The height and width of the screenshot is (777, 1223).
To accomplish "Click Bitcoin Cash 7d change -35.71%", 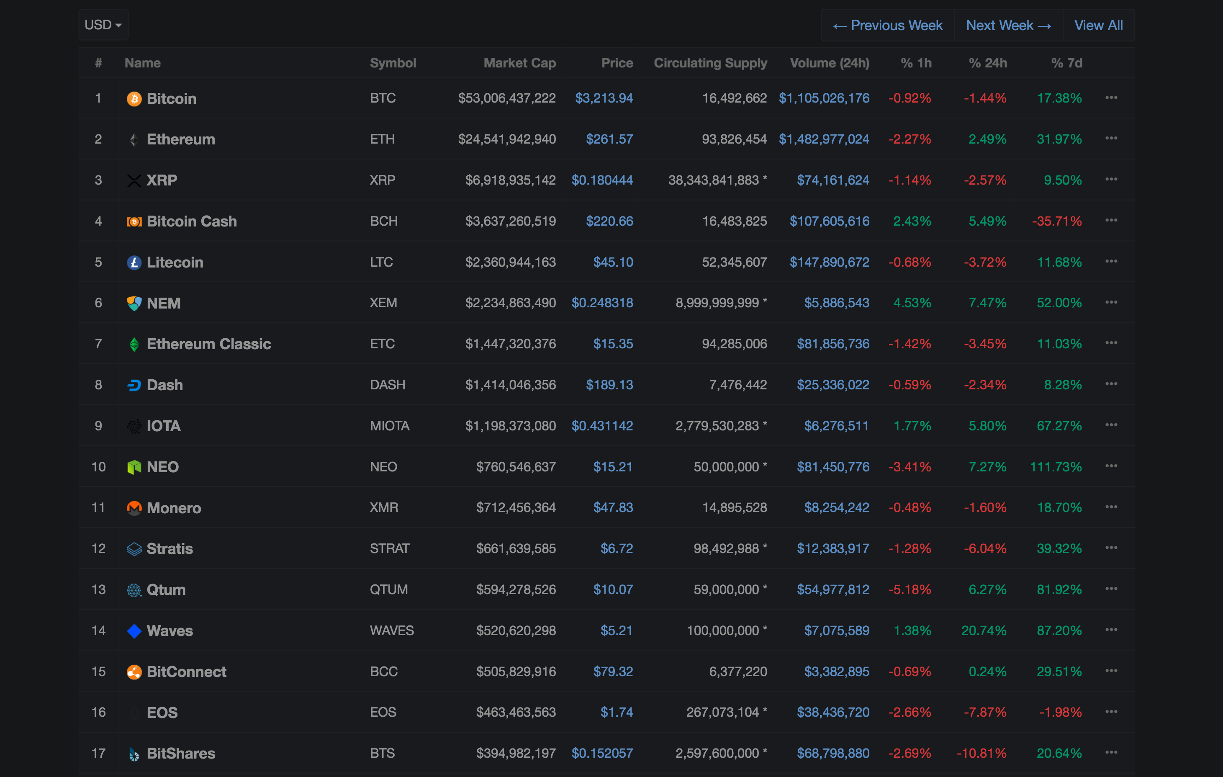I will pyautogui.click(x=1056, y=221).
